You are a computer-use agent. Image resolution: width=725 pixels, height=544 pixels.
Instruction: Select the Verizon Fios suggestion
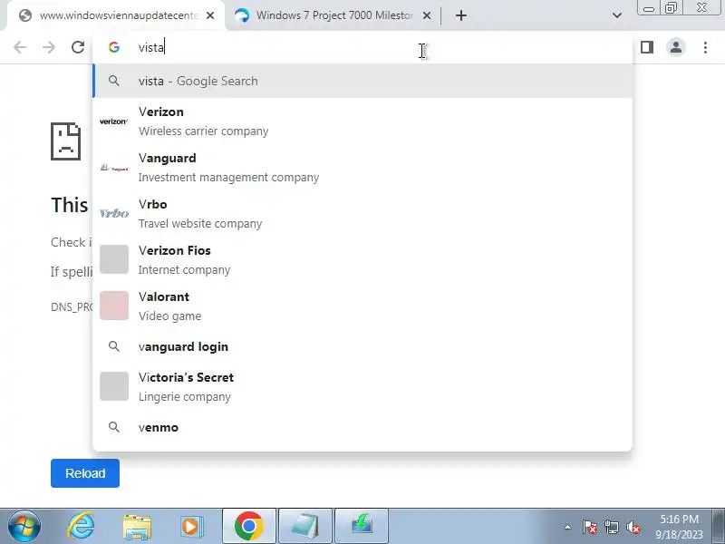click(x=362, y=260)
